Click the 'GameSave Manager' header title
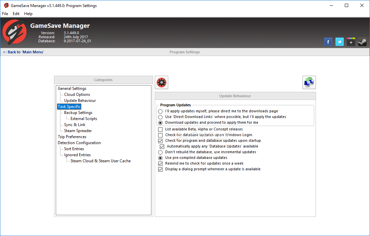Image resolution: width=370 pixels, height=236 pixels. (60, 26)
